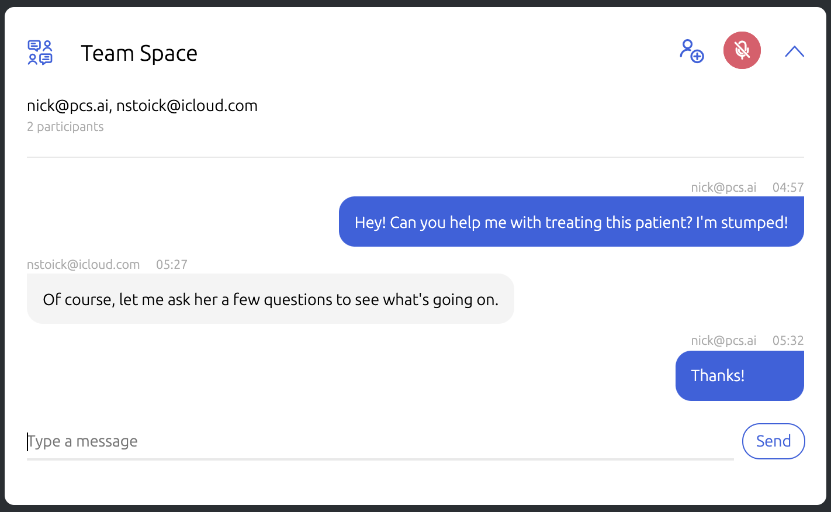Click the nstoick@icloud.com sender label
Screen dimensions: 831x512
(84, 265)
